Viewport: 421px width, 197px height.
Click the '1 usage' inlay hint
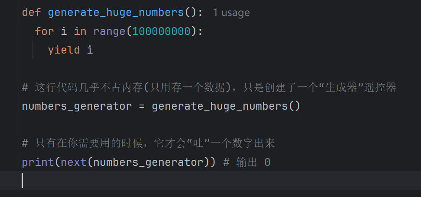(231, 13)
